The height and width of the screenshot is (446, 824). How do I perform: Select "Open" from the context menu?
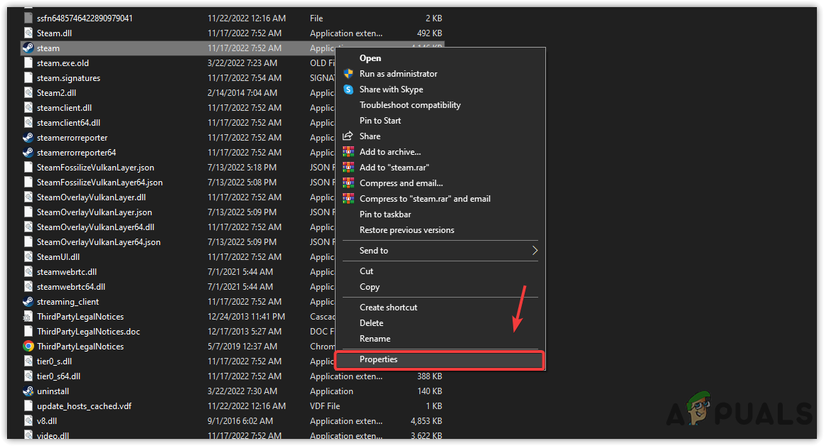[370, 58]
